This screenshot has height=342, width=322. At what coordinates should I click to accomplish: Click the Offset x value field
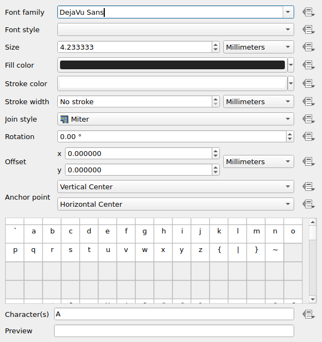pyautogui.click(x=139, y=154)
